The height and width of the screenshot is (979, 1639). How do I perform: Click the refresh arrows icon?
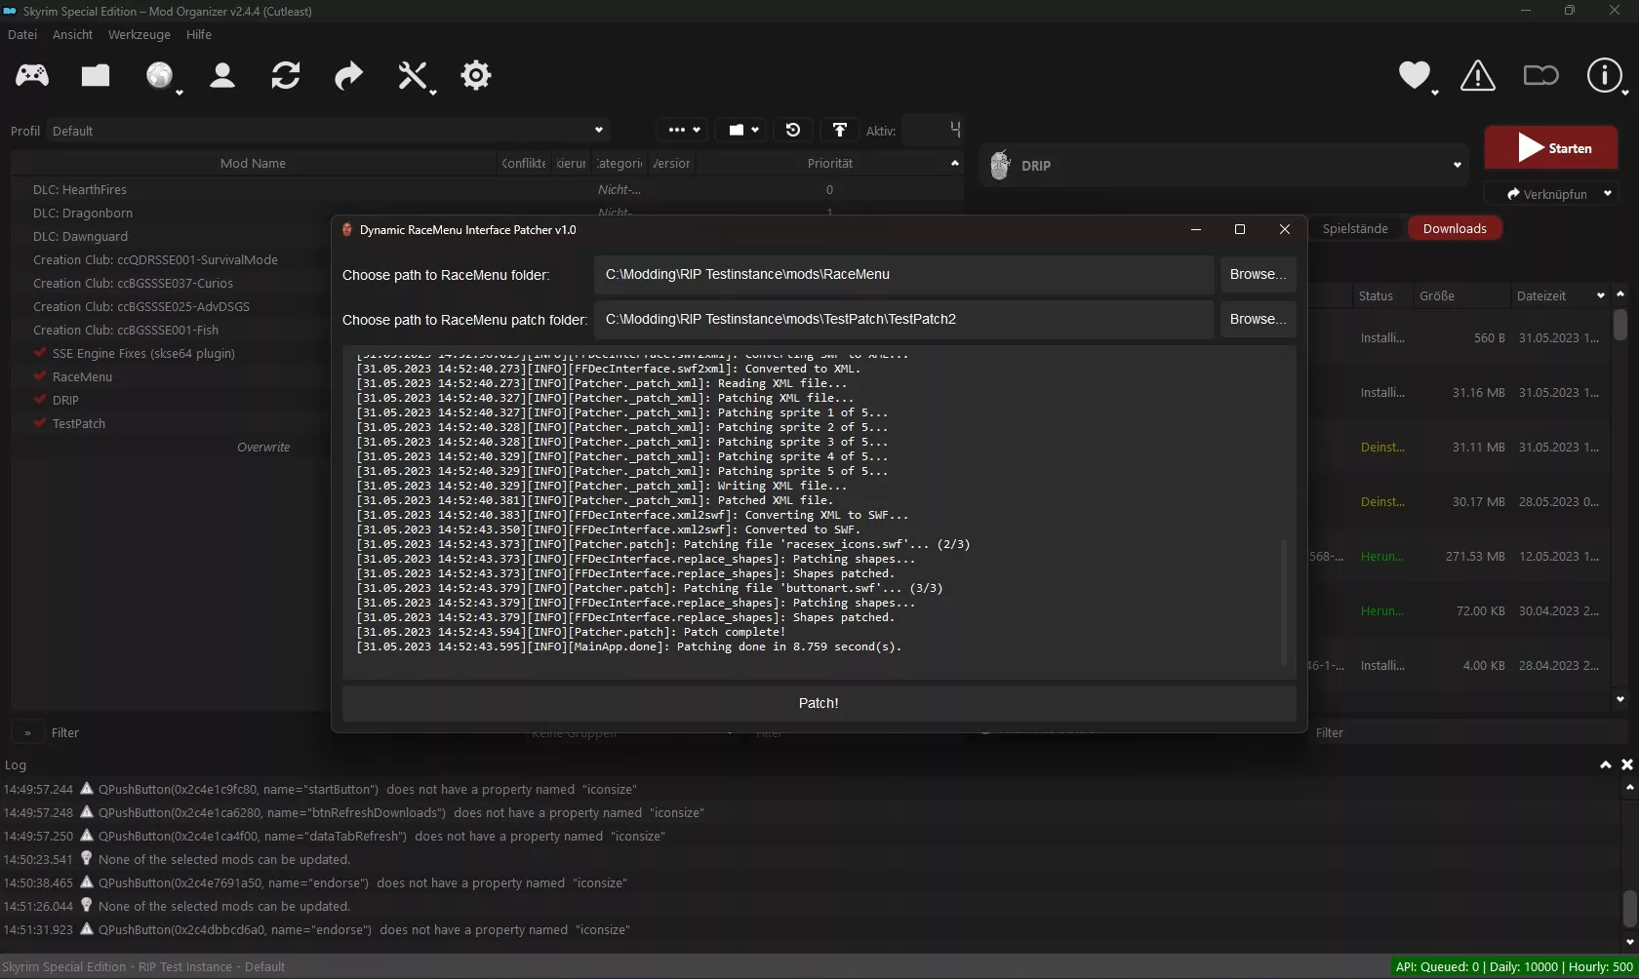[286, 75]
